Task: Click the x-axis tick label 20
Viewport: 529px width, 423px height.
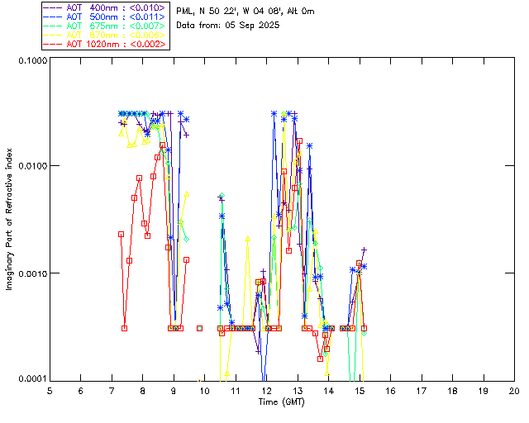Action: pyautogui.click(x=514, y=390)
